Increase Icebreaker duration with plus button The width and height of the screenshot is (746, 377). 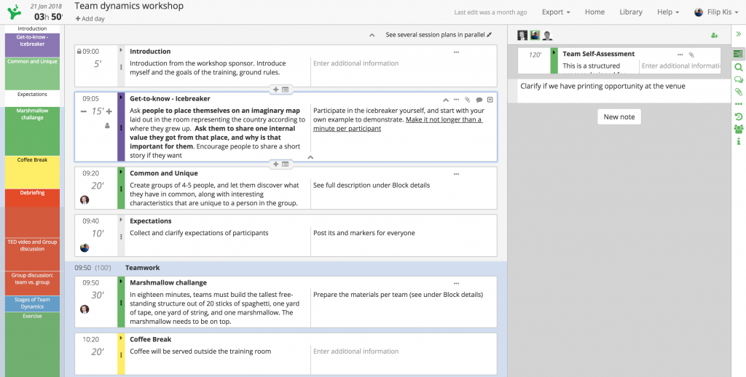(109, 111)
